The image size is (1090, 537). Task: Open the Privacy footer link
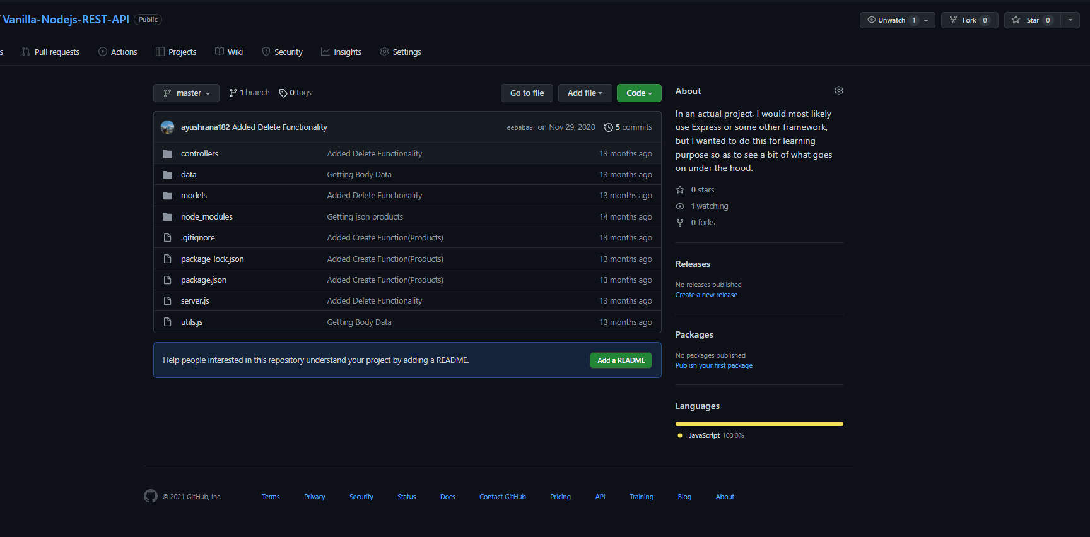coord(314,497)
